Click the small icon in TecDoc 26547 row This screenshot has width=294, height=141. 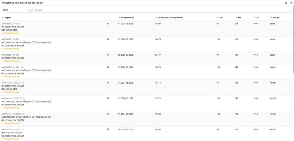[108, 54]
